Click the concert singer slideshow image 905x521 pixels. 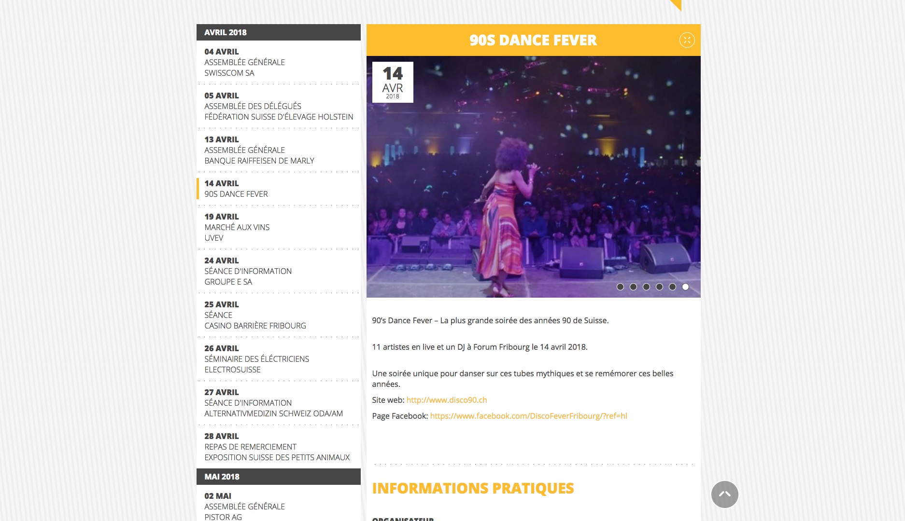533,177
